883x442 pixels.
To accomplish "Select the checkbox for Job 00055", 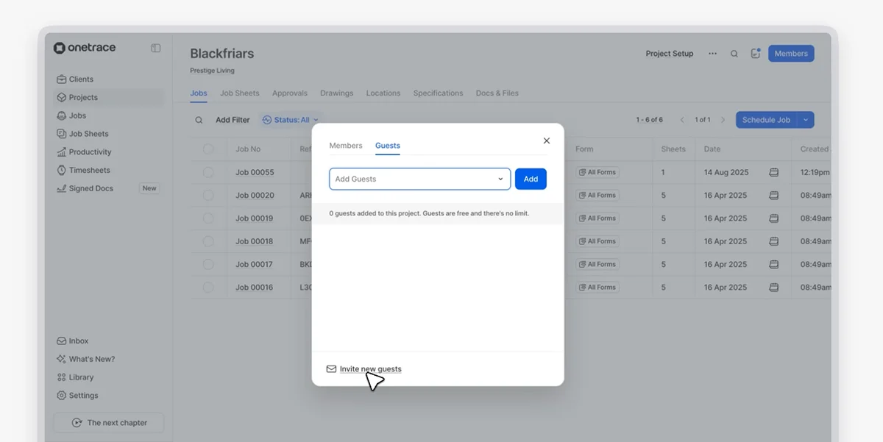I will 208,172.
